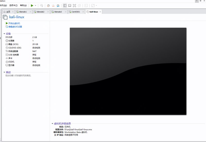
Task: Click the black virtual machine screen preview
Action: click(x=128, y=71)
